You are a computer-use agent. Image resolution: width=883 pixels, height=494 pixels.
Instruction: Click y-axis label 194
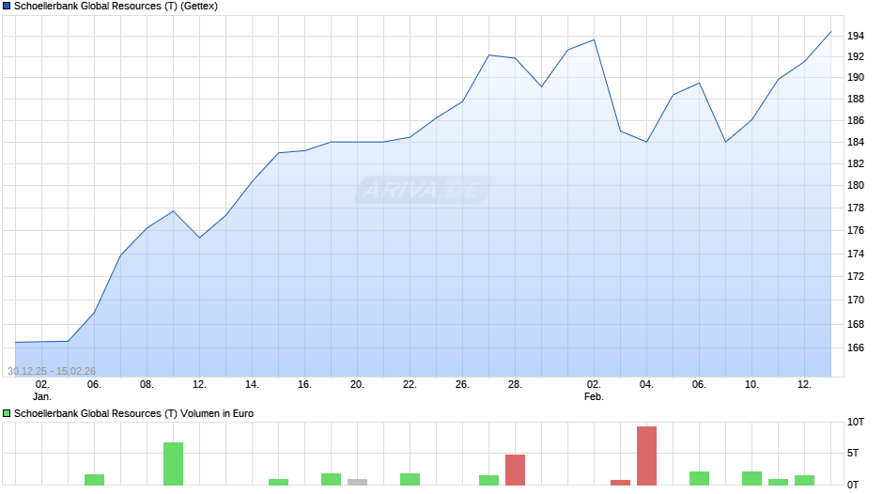(856, 36)
